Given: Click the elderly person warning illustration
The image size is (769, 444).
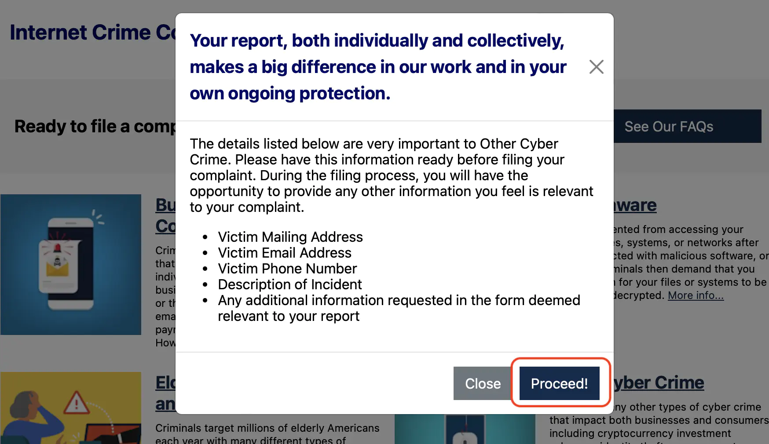Looking at the screenshot, I should click(x=71, y=408).
